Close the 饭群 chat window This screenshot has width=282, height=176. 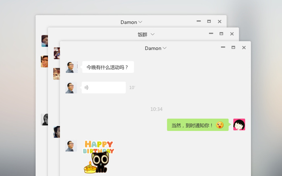[232, 34]
